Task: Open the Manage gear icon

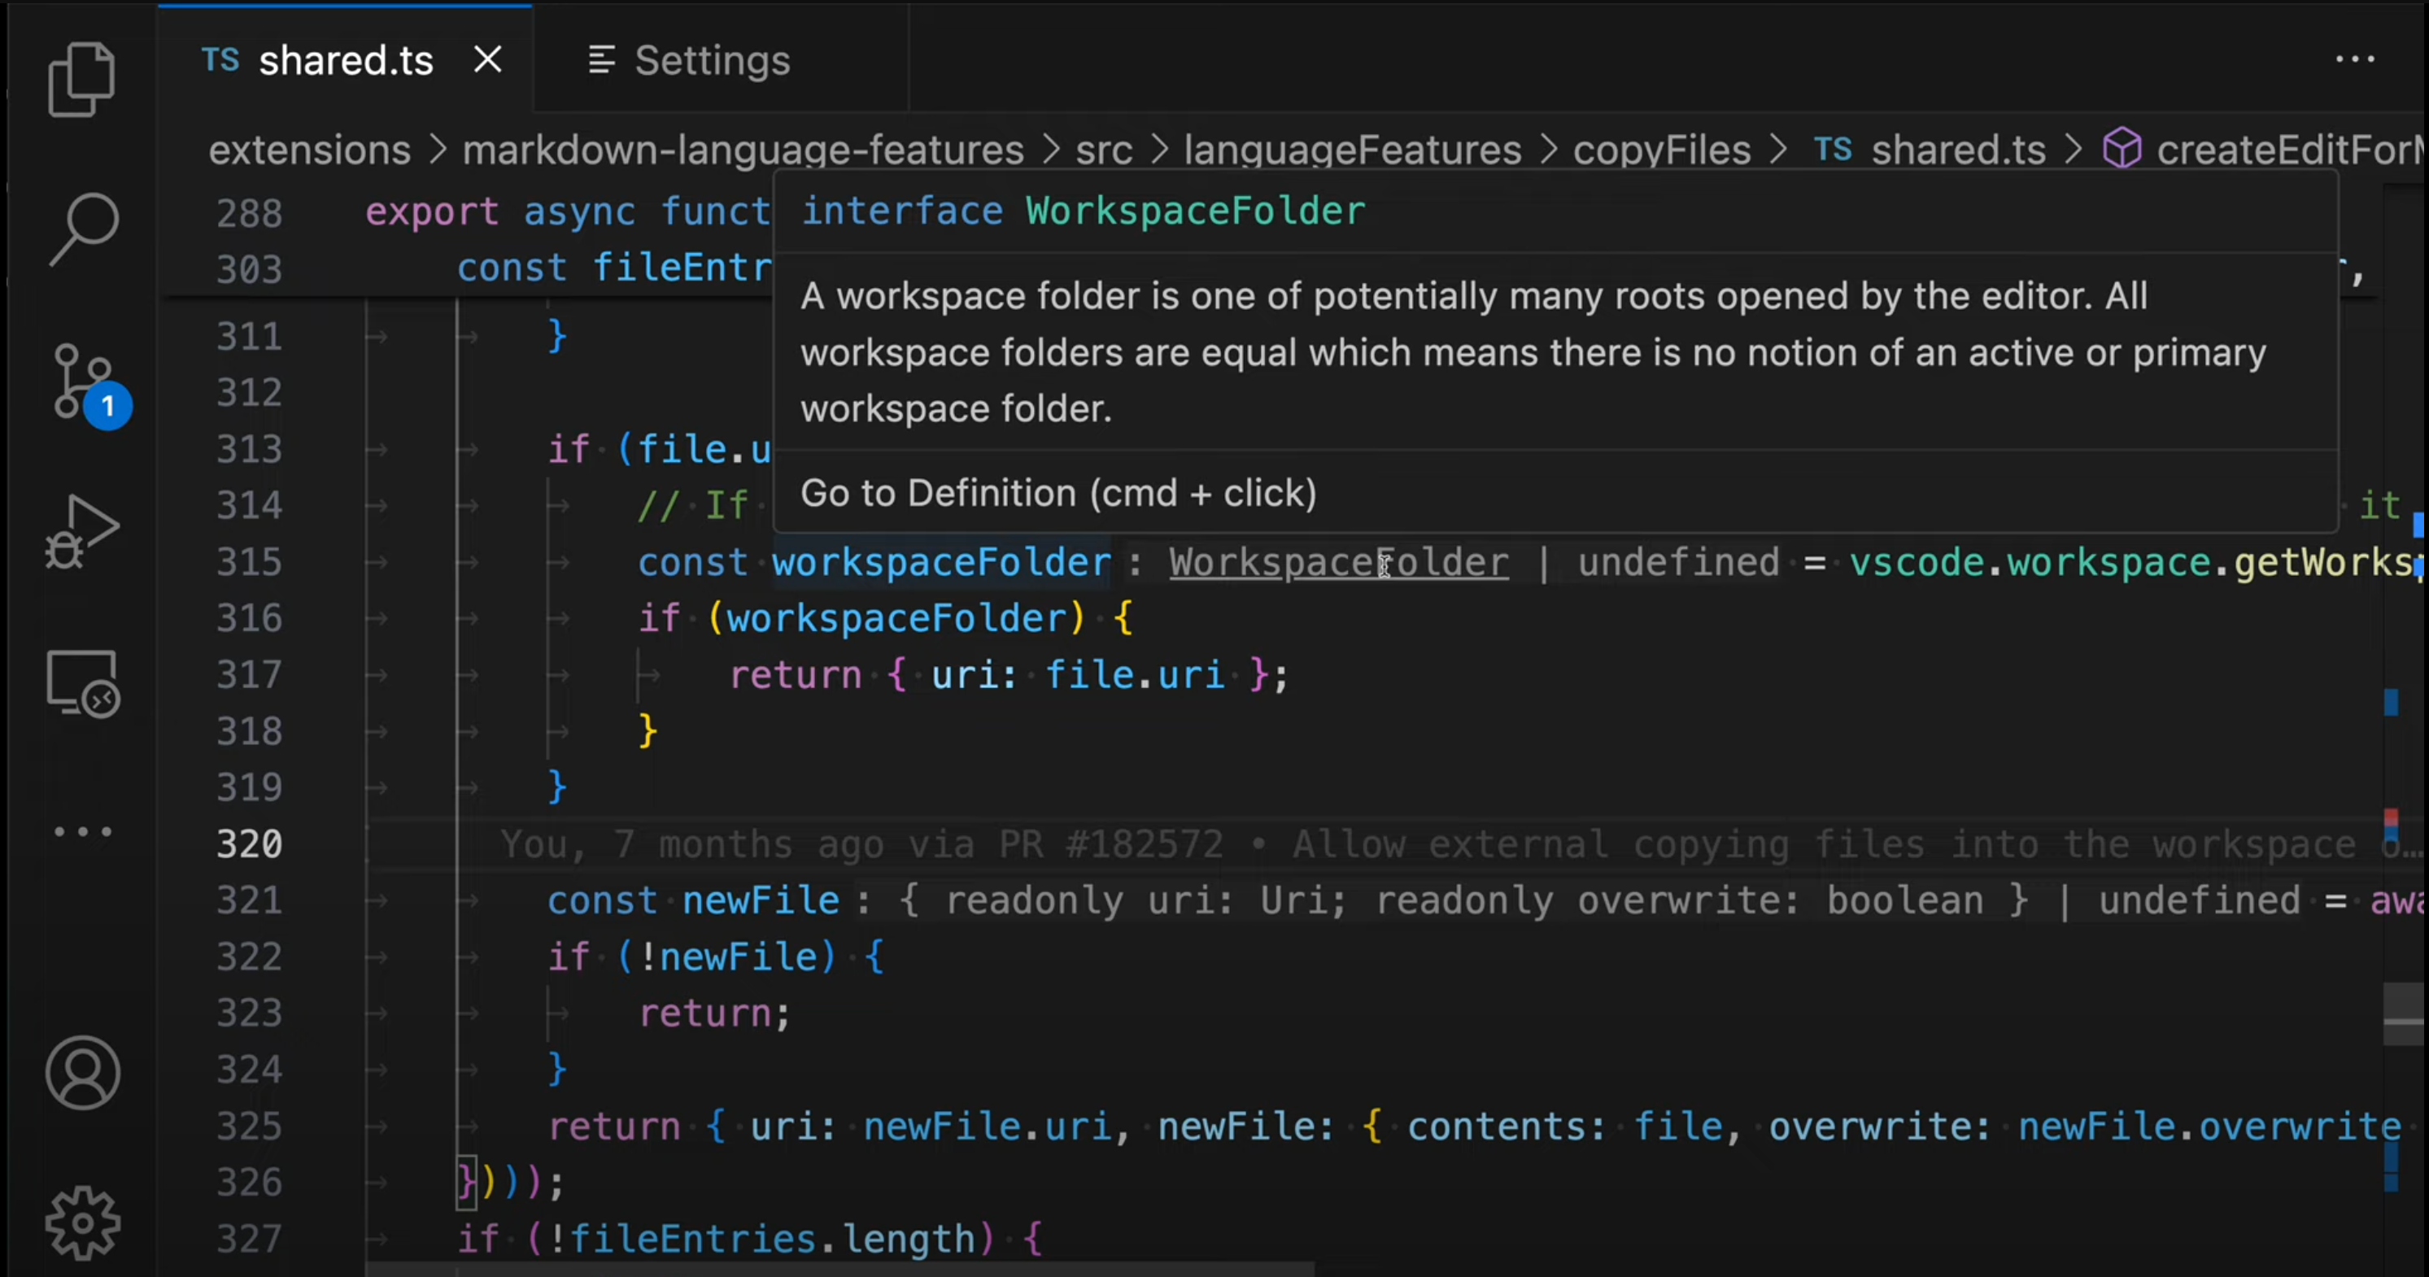Action: point(83,1223)
